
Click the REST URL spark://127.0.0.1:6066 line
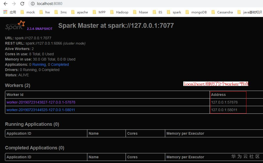(x=45, y=44)
